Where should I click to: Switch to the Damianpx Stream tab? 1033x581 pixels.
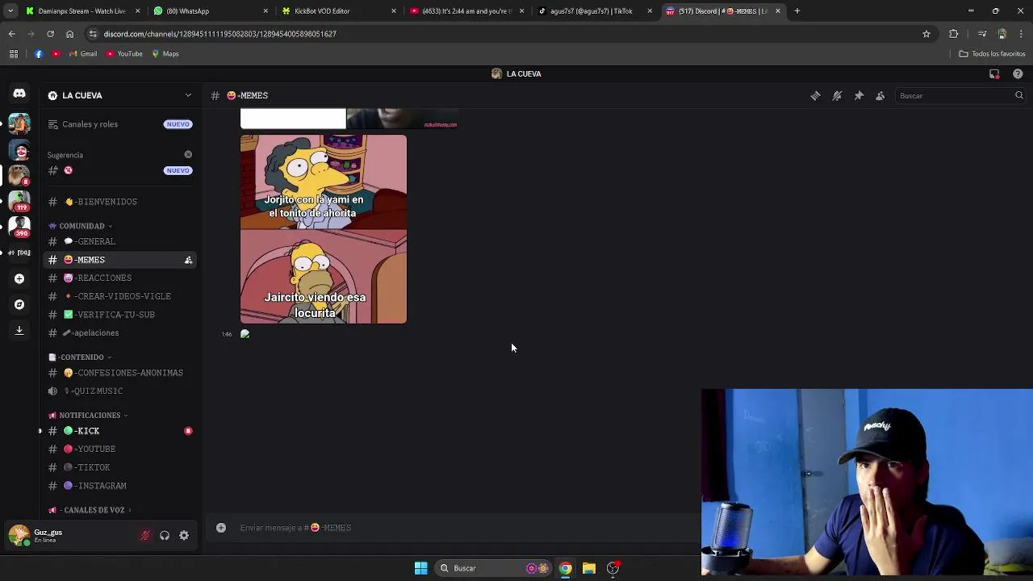(x=82, y=11)
